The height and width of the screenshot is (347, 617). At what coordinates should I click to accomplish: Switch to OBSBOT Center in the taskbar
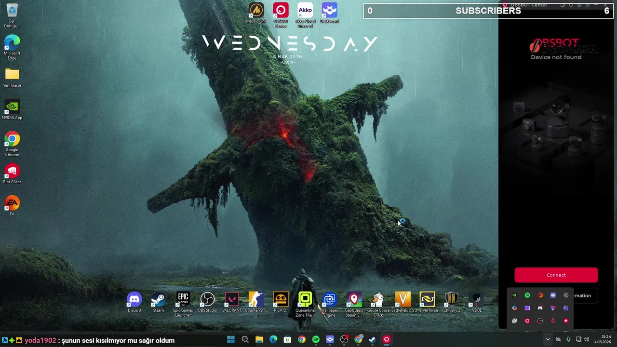point(387,340)
